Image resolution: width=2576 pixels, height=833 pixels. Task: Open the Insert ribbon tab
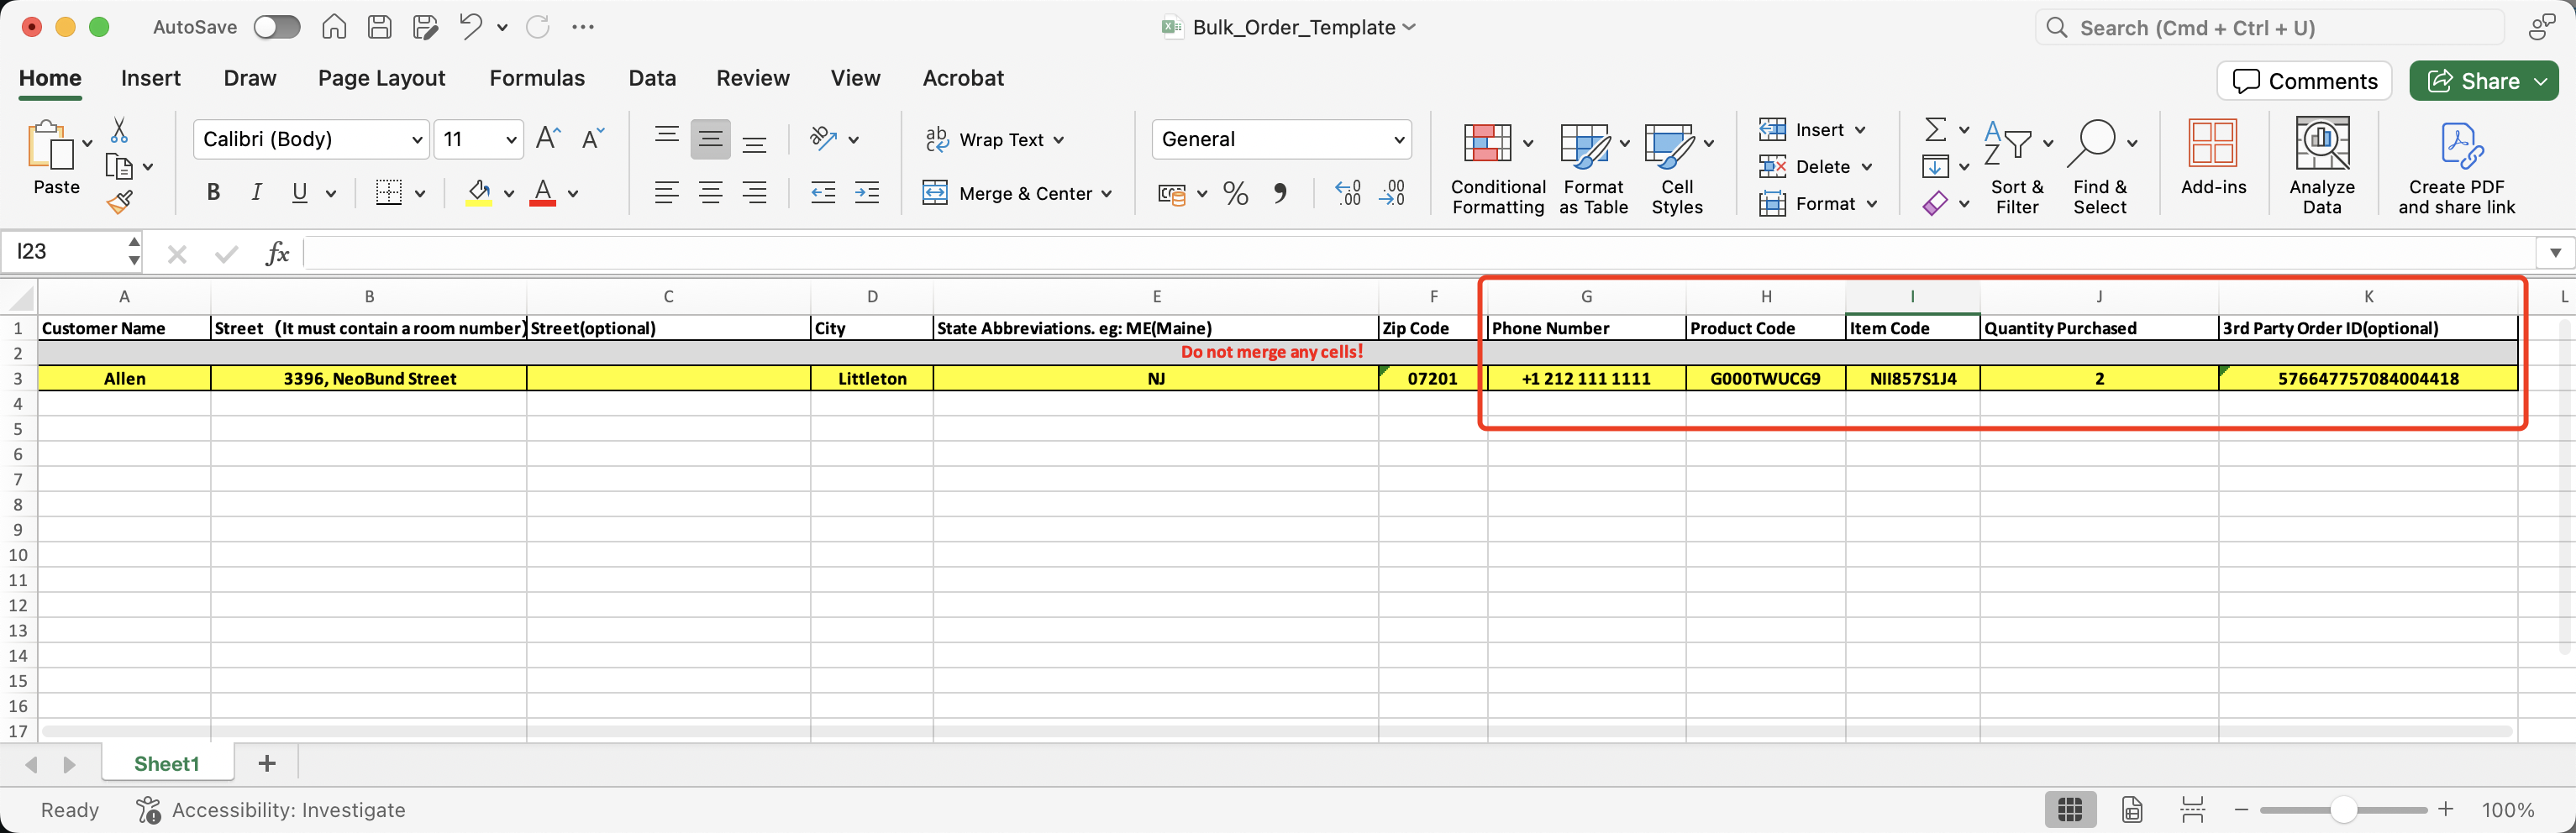[151, 78]
